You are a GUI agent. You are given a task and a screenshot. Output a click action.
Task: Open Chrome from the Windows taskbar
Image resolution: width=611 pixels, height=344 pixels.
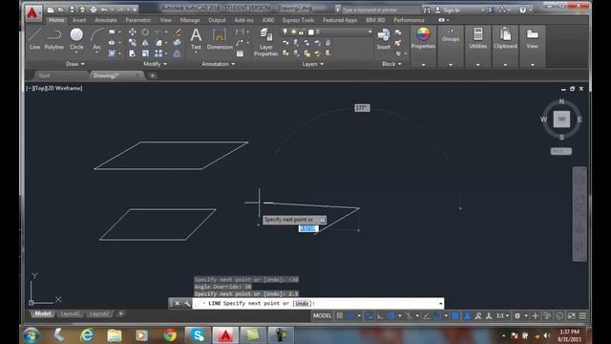point(170,335)
